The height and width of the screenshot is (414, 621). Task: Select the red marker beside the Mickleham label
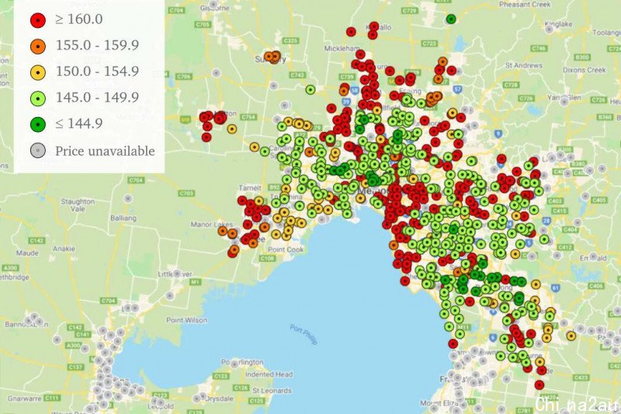(x=360, y=54)
